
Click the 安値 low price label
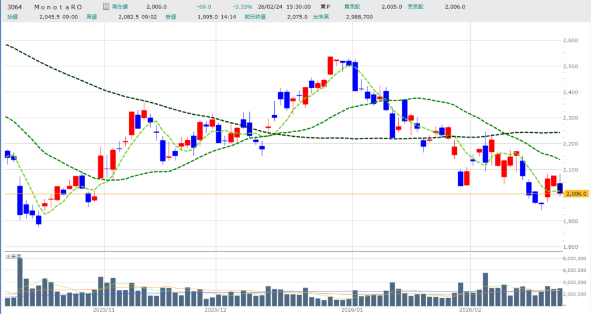pos(171,17)
